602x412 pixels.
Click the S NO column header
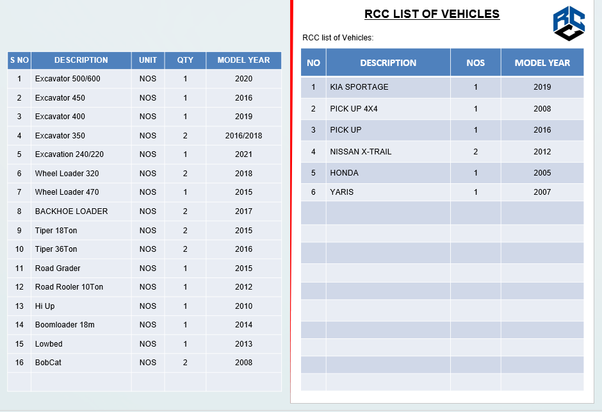[x=19, y=60]
